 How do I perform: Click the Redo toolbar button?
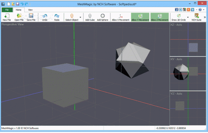point(57,17)
